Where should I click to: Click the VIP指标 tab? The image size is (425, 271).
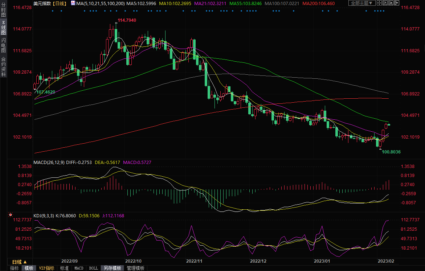click(x=46, y=268)
